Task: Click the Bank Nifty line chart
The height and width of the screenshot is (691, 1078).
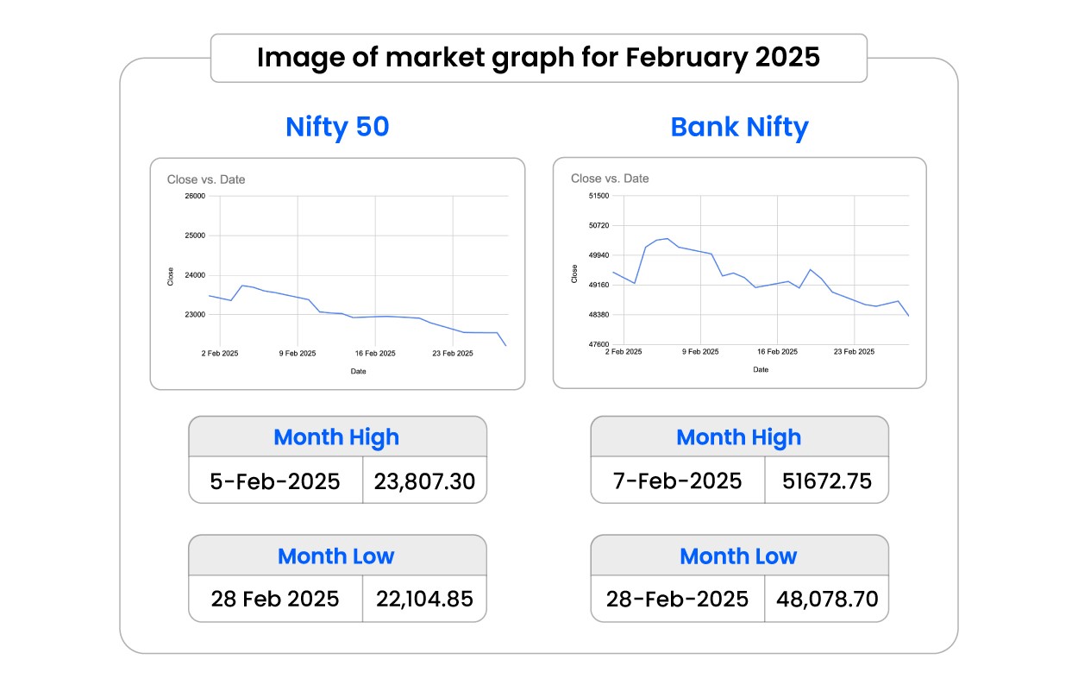Action: (x=759, y=276)
